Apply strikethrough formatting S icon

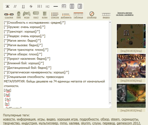(x=31, y=6)
